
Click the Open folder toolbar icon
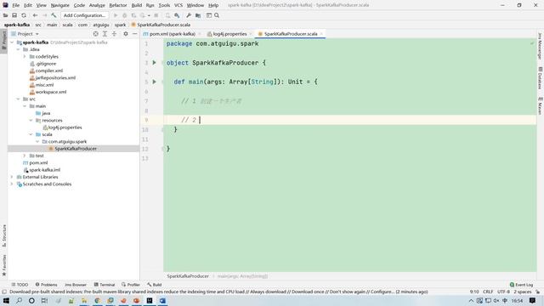tap(5, 15)
